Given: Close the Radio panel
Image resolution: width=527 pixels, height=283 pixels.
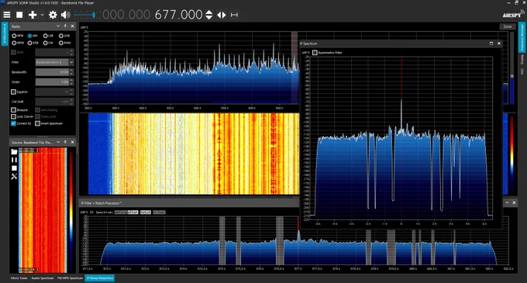Looking at the screenshot, I should (x=72, y=26).
